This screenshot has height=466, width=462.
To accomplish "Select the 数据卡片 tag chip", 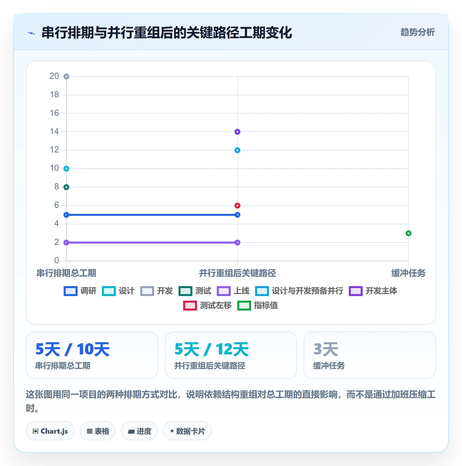I will [187, 431].
